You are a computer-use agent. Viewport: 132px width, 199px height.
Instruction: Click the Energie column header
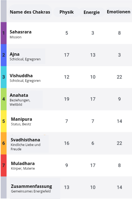(92, 12)
